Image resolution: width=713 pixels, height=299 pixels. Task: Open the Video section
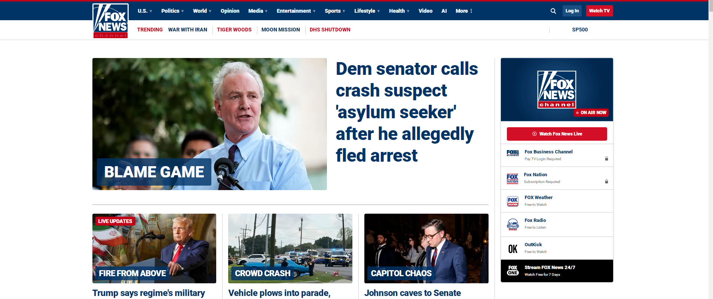(x=425, y=11)
